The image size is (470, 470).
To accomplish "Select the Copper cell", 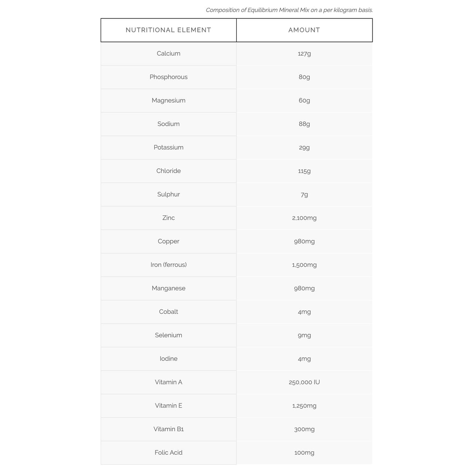I will coord(168,242).
